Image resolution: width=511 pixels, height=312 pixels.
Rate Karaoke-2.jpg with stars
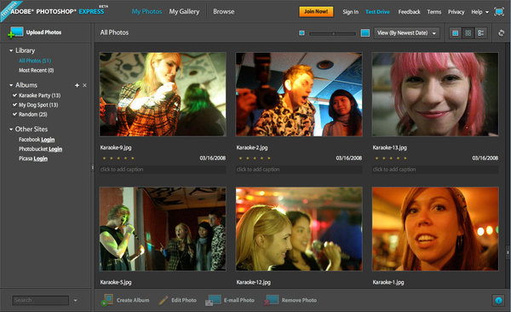click(255, 159)
